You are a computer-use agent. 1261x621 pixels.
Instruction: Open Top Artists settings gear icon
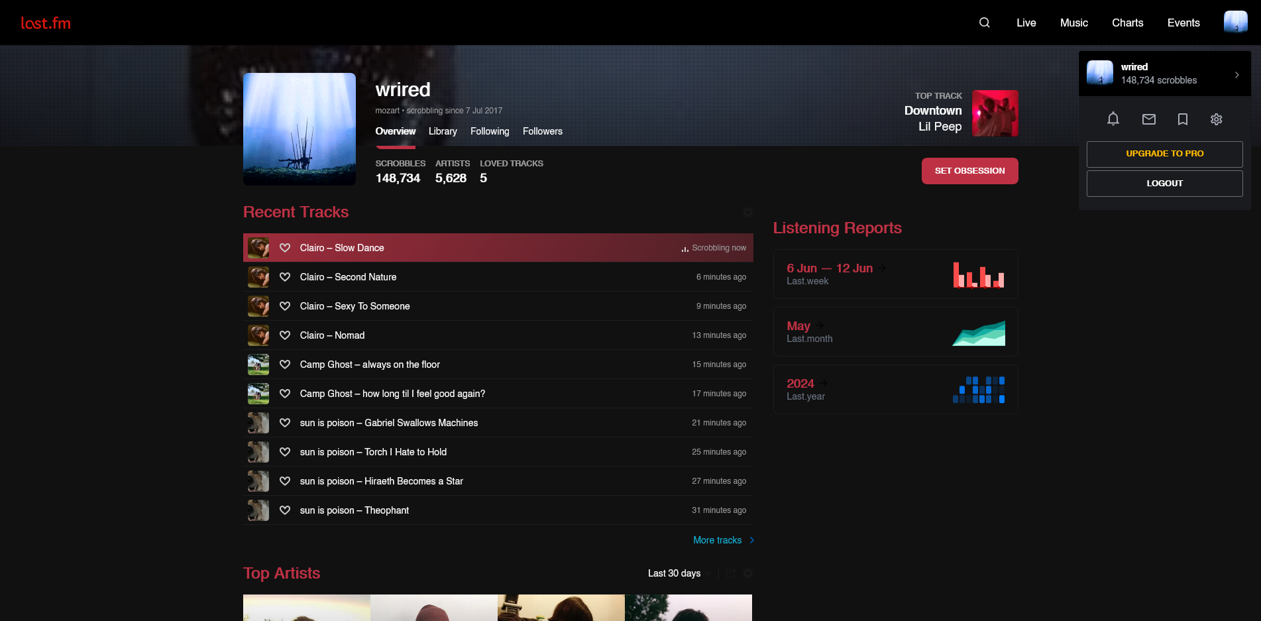pyautogui.click(x=748, y=573)
